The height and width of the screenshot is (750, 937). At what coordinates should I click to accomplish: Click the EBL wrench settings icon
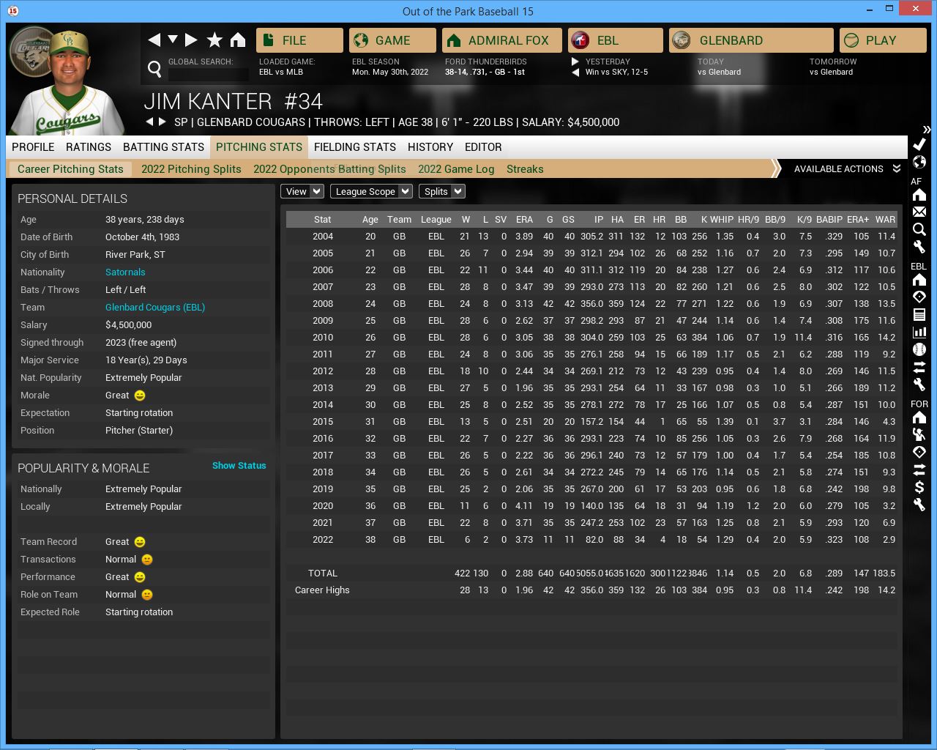tap(919, 385)
